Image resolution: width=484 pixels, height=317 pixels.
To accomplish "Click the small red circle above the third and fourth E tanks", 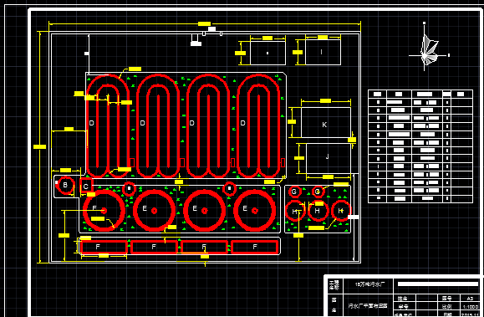I will tap(229, 188).
